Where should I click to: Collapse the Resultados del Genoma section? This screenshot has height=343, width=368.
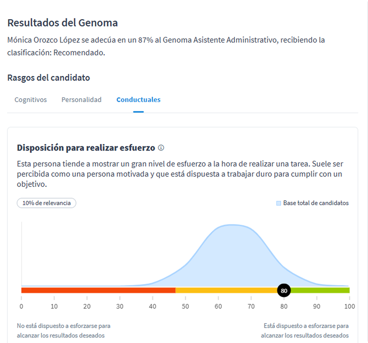[63, 22]
